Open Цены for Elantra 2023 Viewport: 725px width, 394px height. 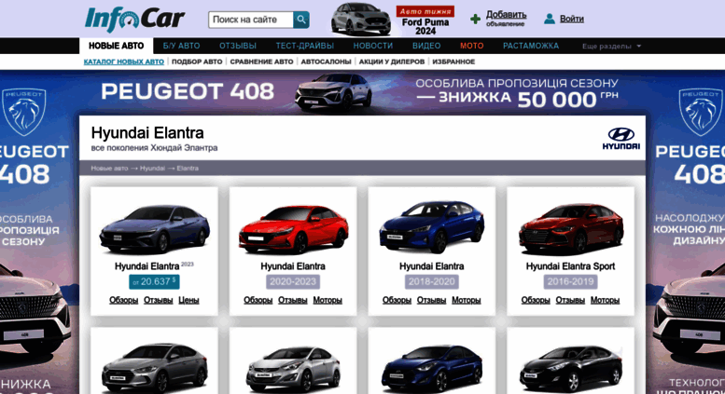pyautogui.click(x=188, y=300)
